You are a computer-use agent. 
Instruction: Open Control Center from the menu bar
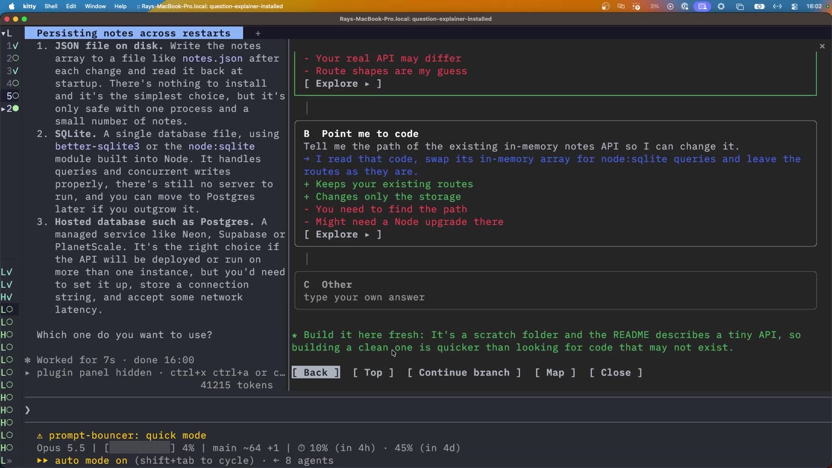click(x=795, y=6)
